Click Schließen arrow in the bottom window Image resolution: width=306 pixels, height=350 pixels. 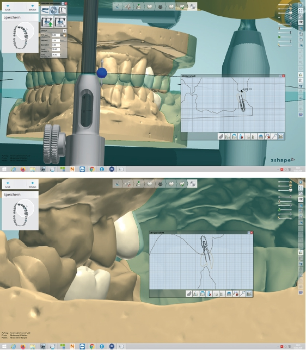click(x=33, y=184)
